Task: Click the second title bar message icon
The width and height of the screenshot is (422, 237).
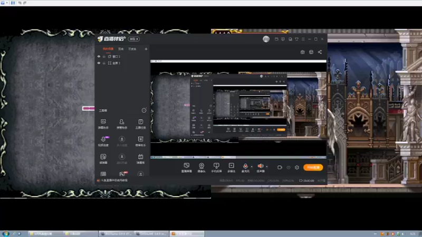Action: [x=283, y=39]
